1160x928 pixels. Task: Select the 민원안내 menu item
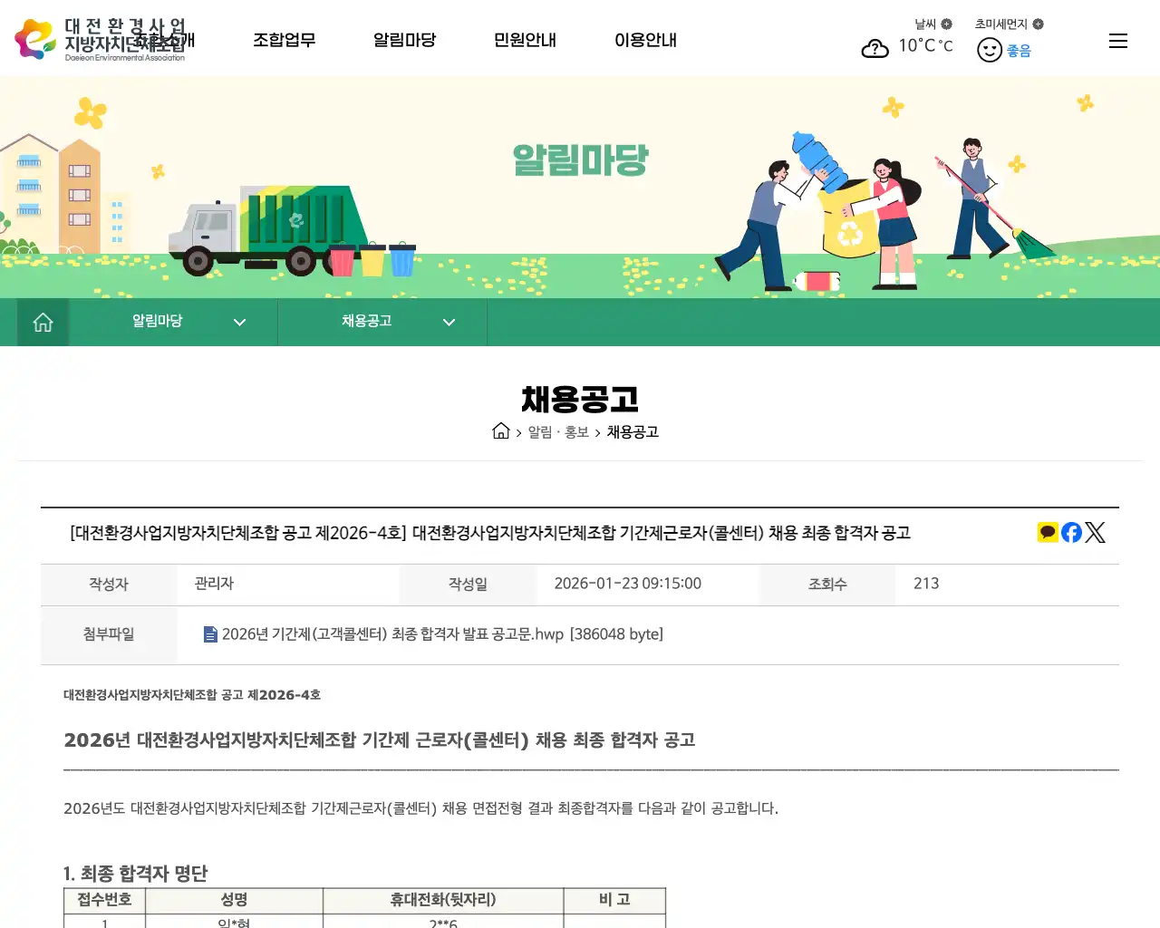524,40
